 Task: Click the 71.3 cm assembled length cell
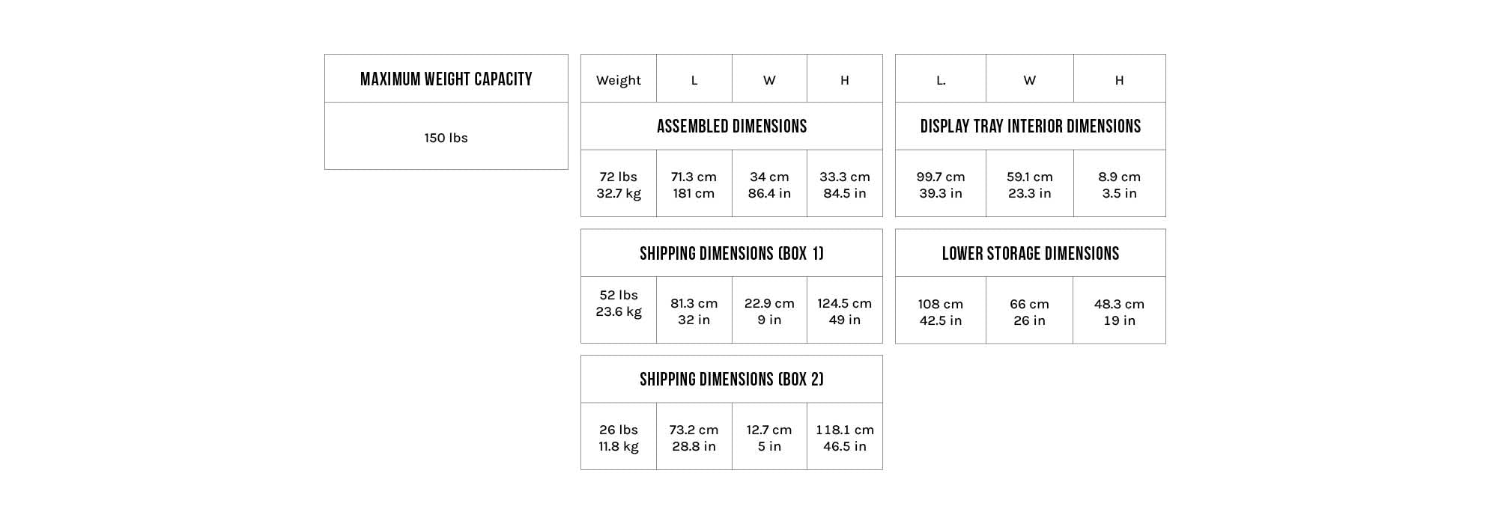[x=694, y=185]
